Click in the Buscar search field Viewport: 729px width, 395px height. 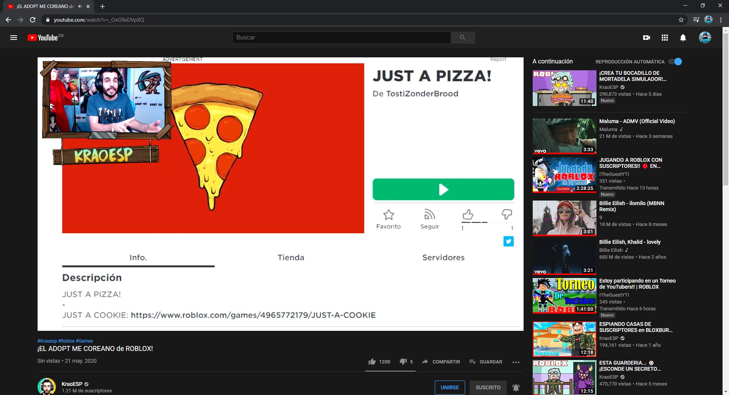(x=341, y=38)
